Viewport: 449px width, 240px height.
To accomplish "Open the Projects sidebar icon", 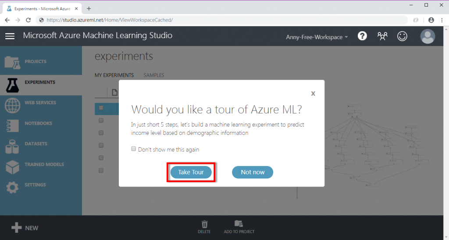I will coord(12,63).
